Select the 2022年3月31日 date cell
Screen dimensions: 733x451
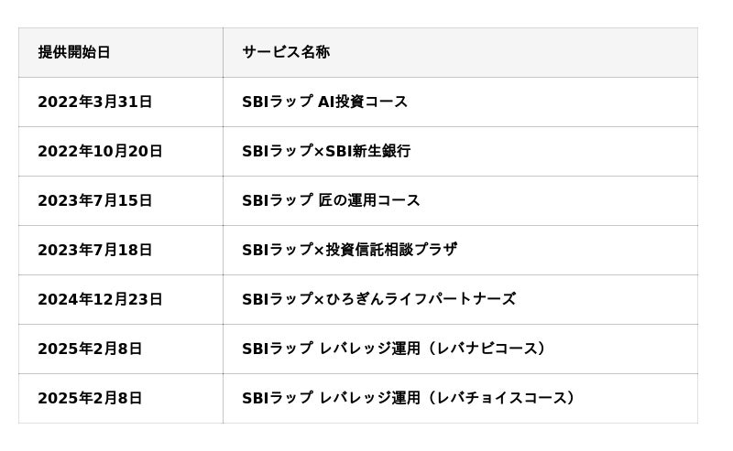point(94,102)
